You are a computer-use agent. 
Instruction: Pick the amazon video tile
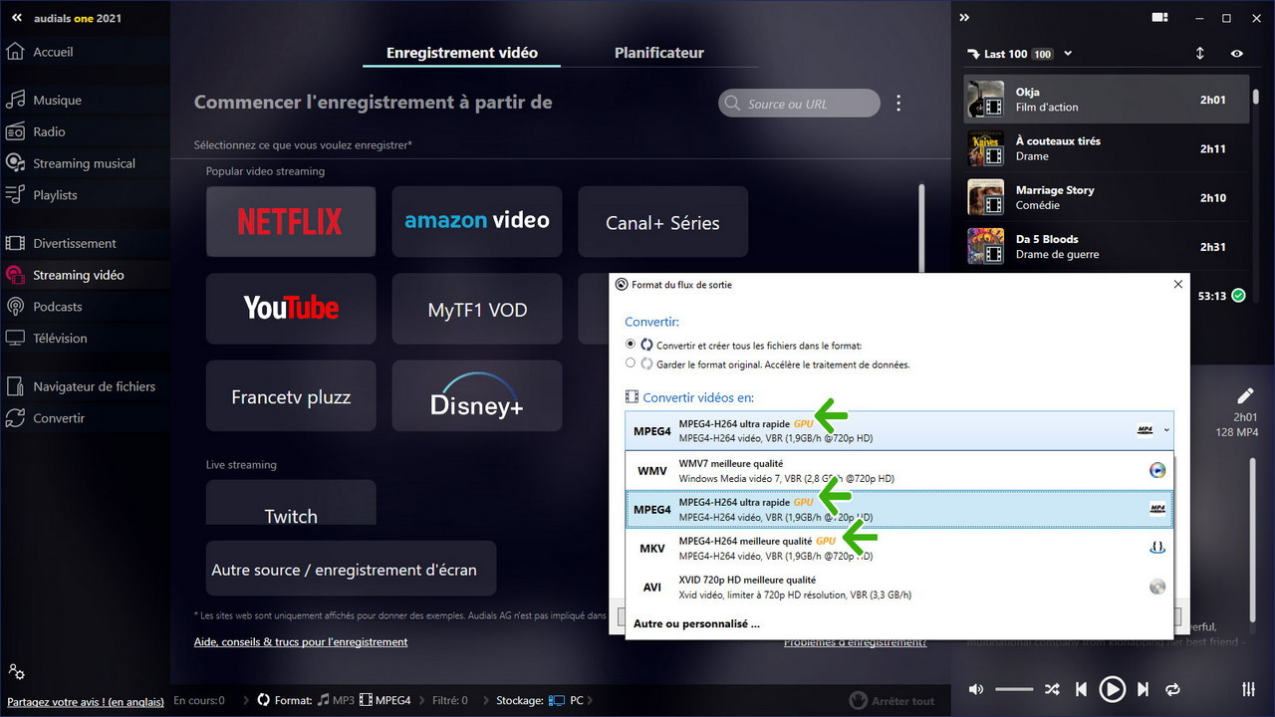tap(477, 221)
